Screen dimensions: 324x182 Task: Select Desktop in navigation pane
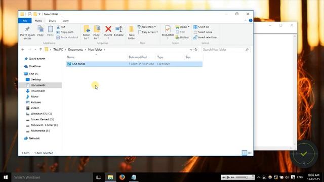[36, 79]
